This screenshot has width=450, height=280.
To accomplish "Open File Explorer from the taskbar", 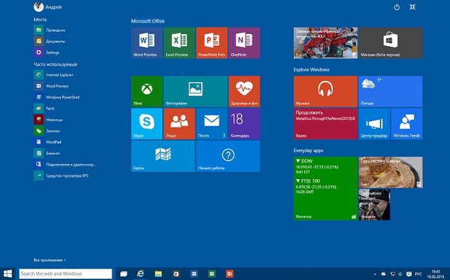I will point(158,274).
